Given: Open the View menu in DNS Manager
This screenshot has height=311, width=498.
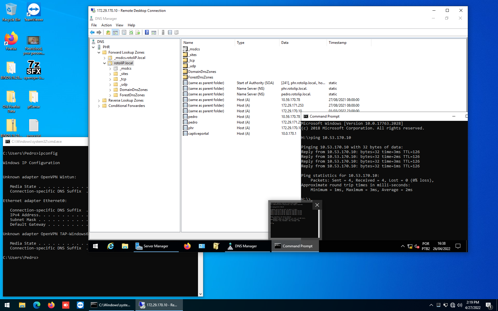Looking at the screenshot, I should coord(119,25).
